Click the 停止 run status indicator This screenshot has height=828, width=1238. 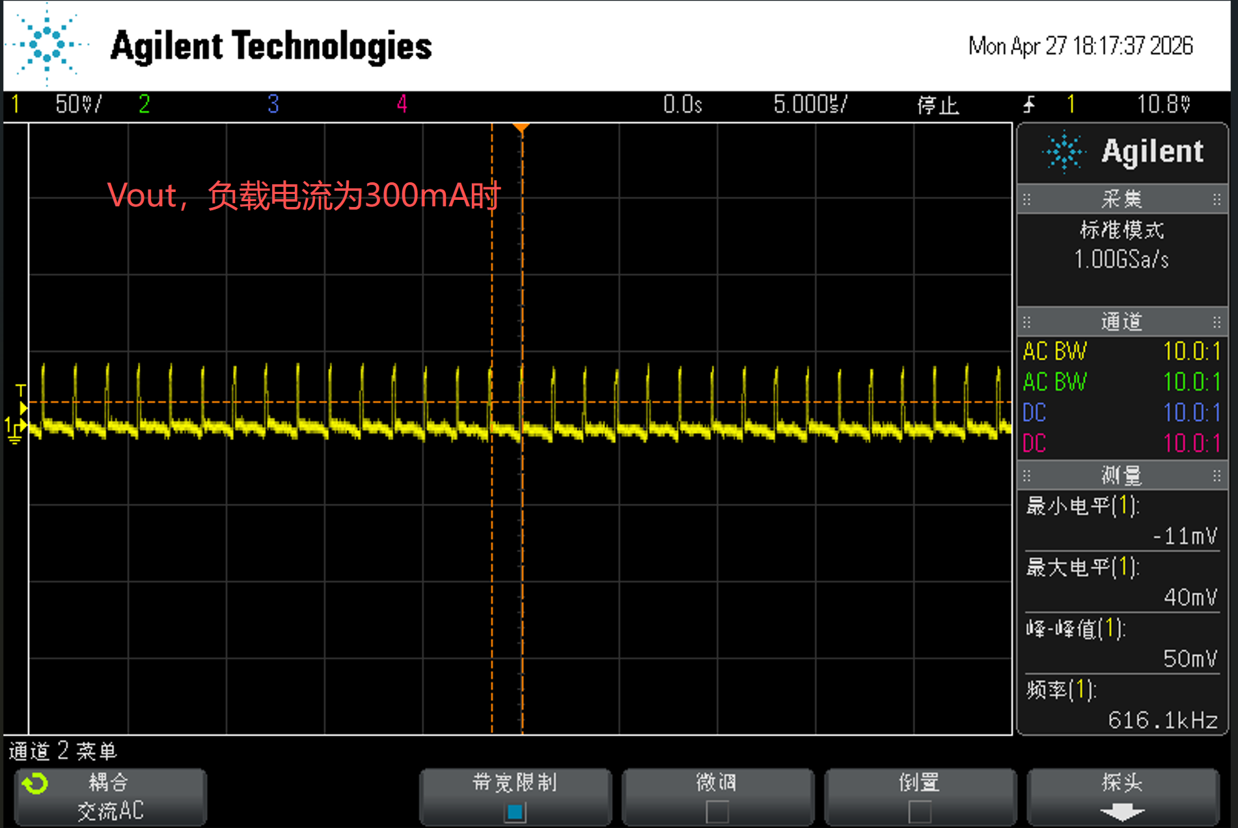click(x=938, y=105)
